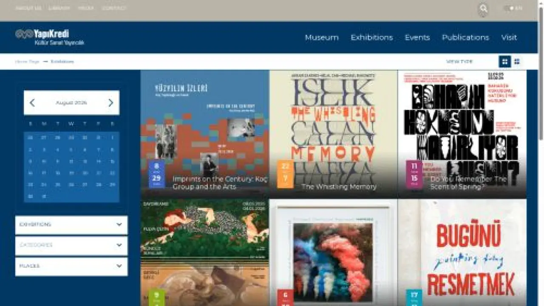Click the Home Page breadcrumb
This screenshot has width=544, height=306.
(27, 62)
